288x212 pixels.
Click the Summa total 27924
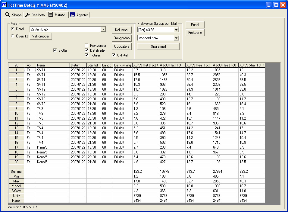(x=225, y=172)
